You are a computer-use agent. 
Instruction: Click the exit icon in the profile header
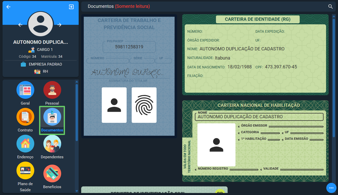(x=71, y=7)
